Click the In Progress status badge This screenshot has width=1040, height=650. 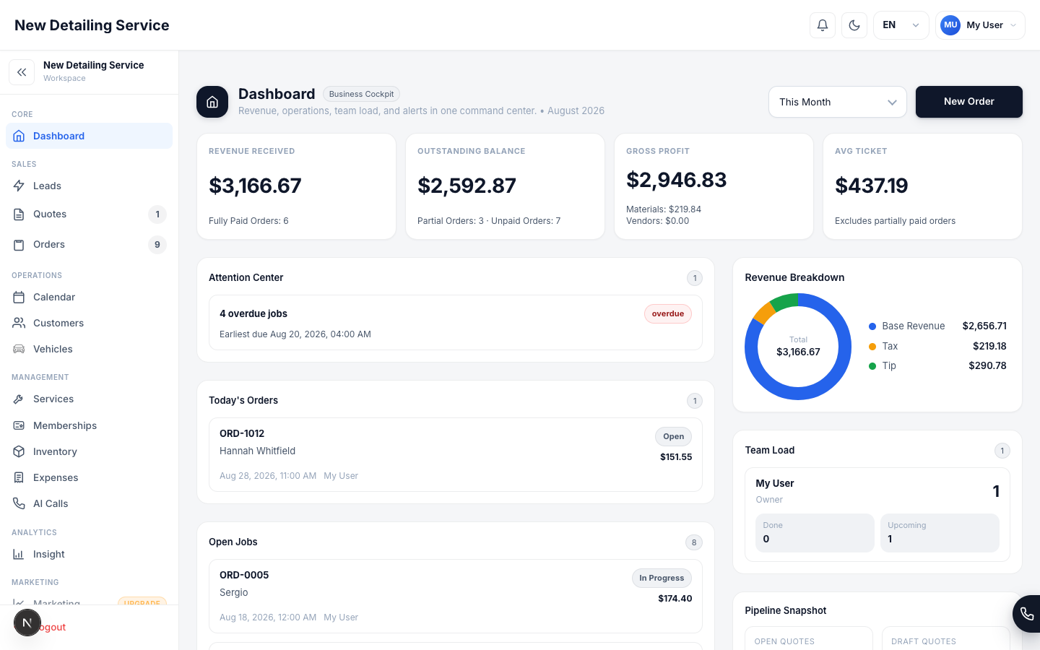662,578
